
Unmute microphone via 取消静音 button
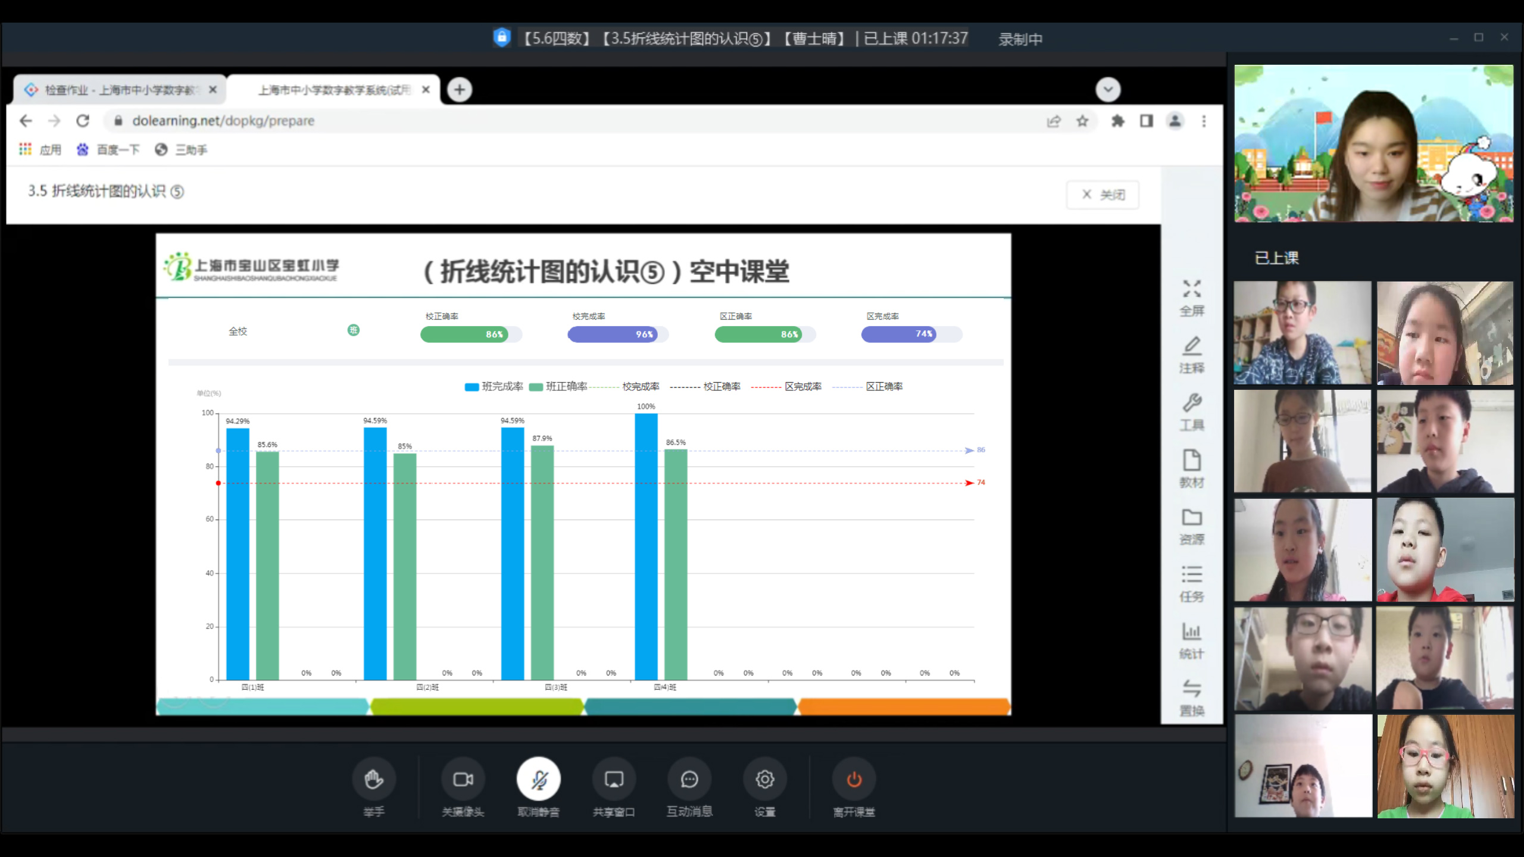click(538, 780)
